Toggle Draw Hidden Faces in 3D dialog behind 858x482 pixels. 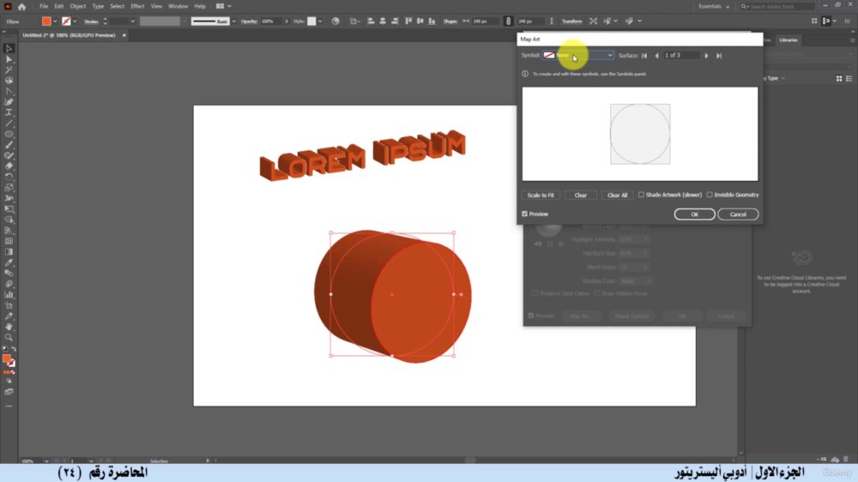(597, 294)
